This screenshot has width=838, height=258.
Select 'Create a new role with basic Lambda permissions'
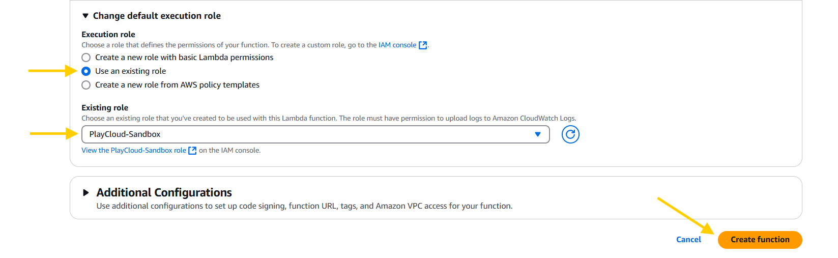[x=86, y=58]
